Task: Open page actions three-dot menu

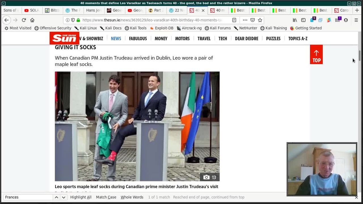Action: click(x=245, y=20)
